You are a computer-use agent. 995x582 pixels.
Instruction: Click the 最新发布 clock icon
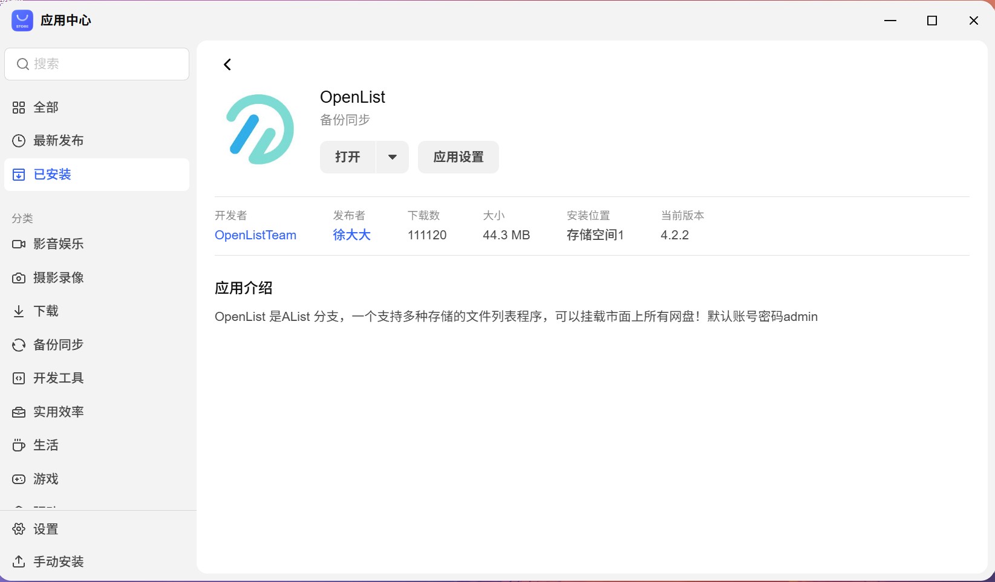19,141
